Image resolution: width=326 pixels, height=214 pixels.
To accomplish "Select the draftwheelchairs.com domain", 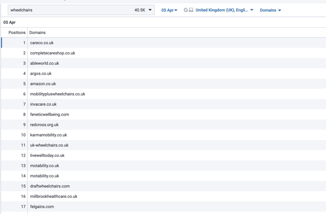I will (50, 186).
